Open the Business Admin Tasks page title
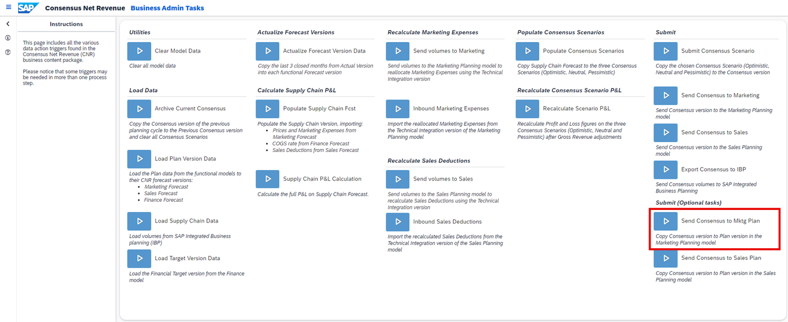This screenshot has width=788, height=322. (x=167, y=8)
